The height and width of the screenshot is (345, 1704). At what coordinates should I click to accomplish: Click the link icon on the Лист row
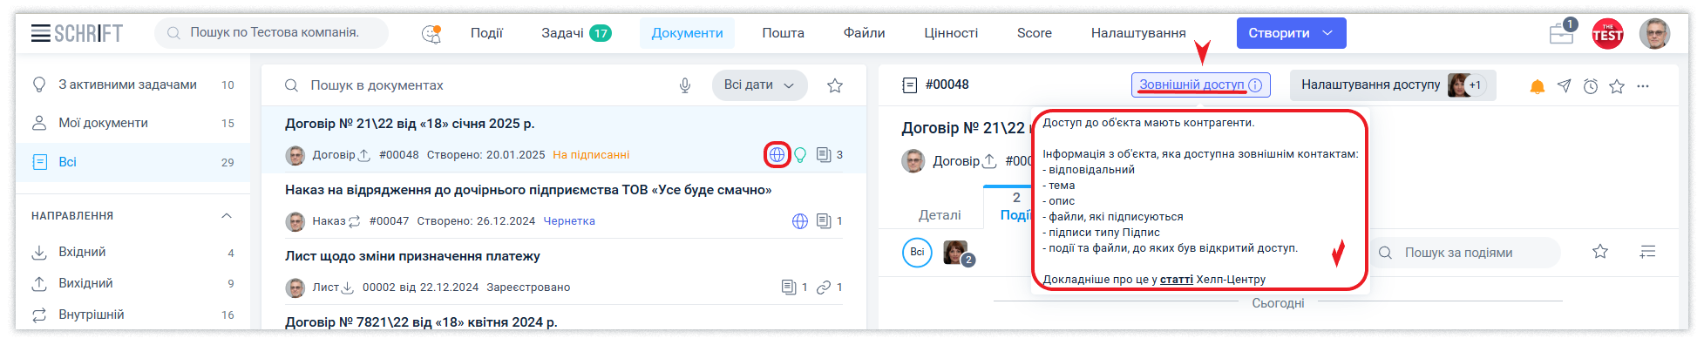click(x=824, y=287)
